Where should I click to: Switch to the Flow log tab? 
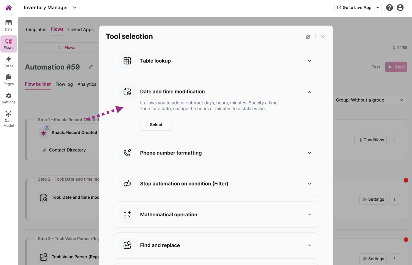pos(64,84)
